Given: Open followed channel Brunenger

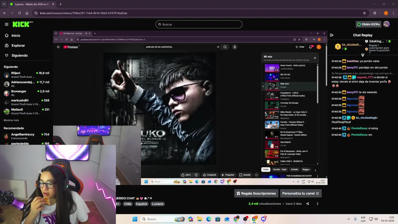Looking at the screenshot, I should pyautogui.click(x=26, y=93).
